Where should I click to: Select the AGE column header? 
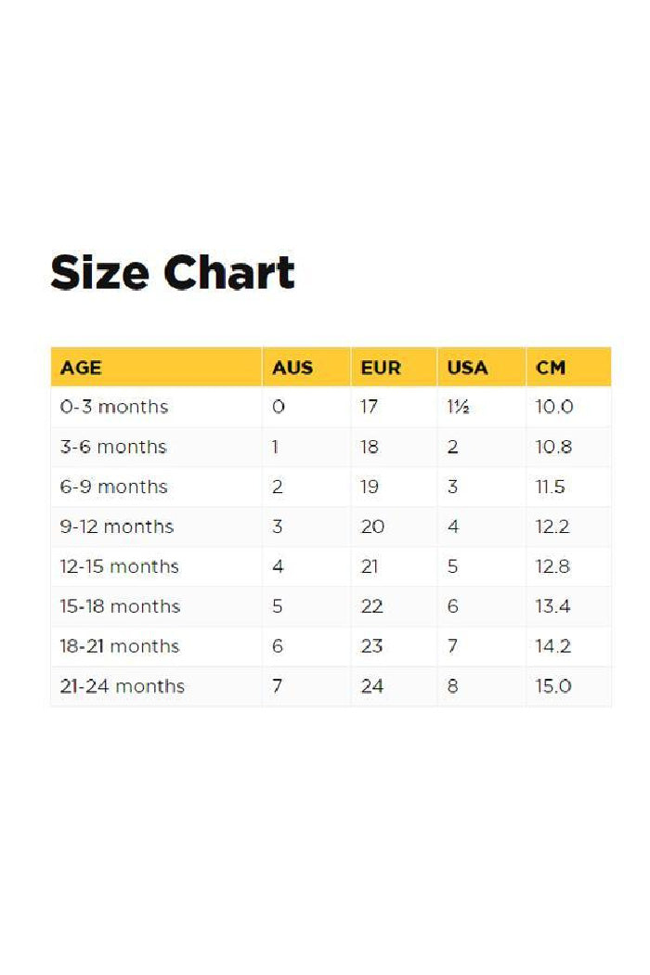81,368
